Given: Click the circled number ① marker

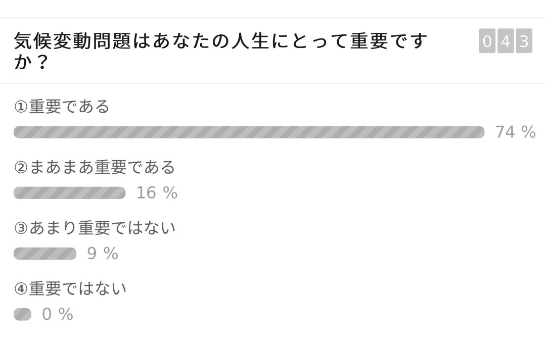Looking at the screenshot, I should (x=21, y=107).
